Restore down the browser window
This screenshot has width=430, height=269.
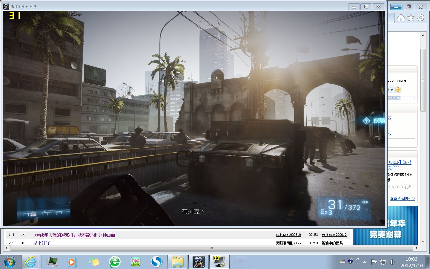pos(408,7)
